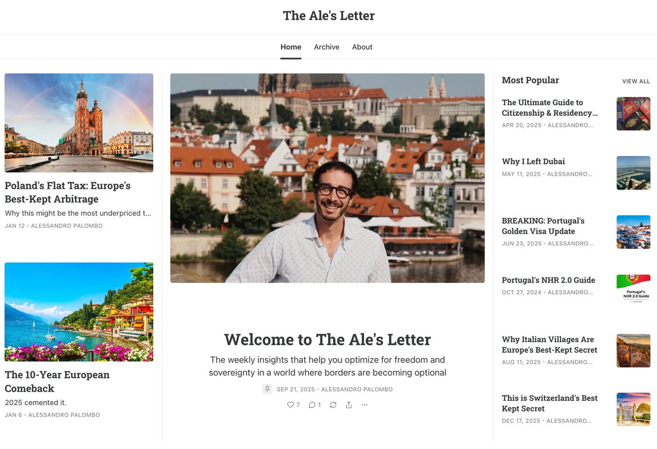The image size is (657, 449).
Task: Restack the Welcome post using the restack icon
Action: [x=333, y=405]
